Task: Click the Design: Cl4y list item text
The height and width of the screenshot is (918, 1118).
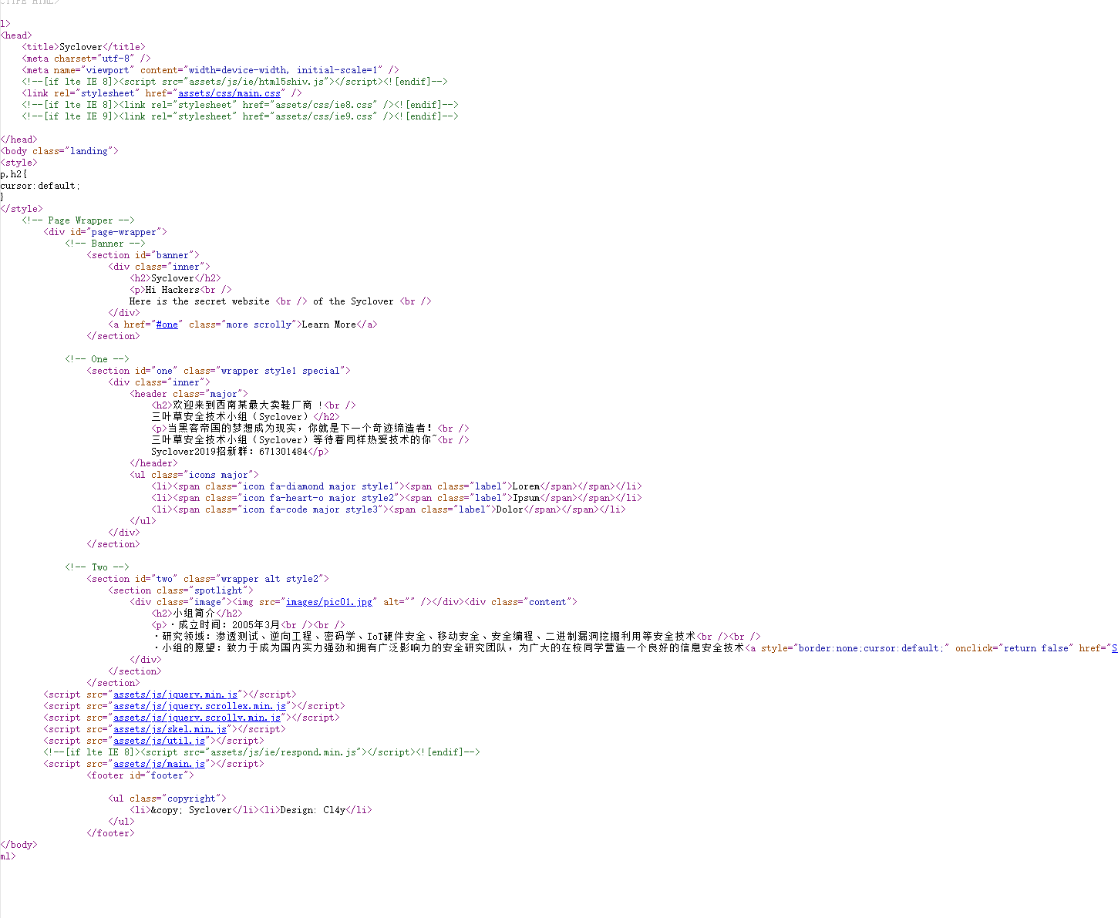Action: click(311, 809)
